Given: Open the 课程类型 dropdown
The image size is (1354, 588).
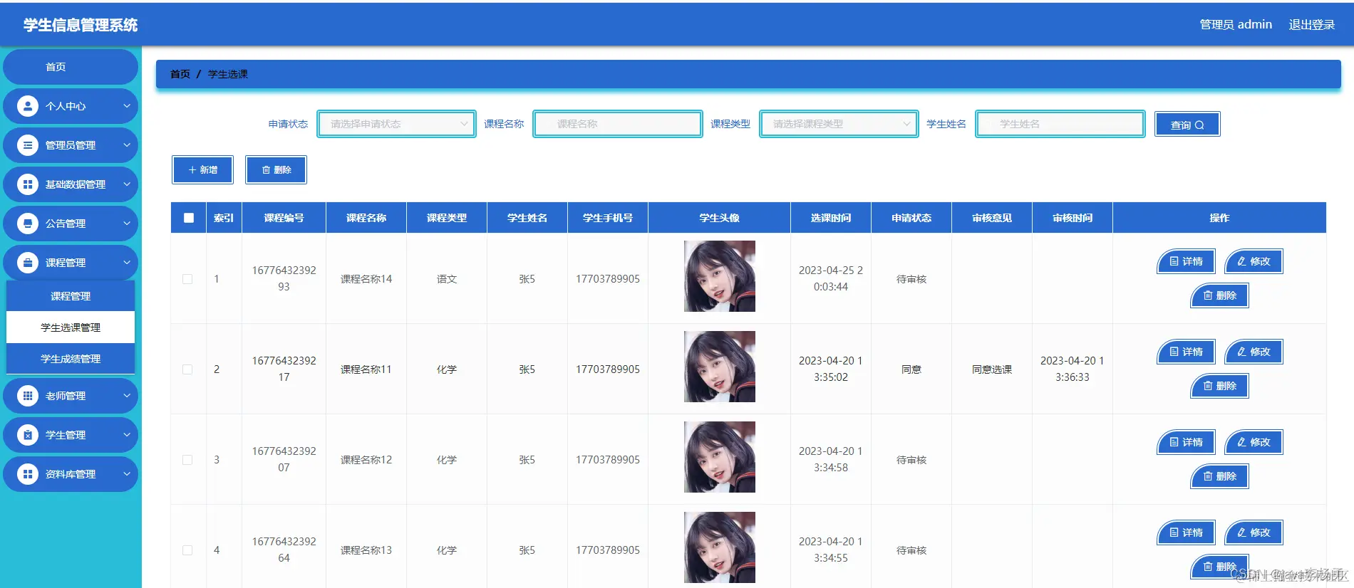Looking at the screenshot, I should pyautogui.click(x=839, y=124).
